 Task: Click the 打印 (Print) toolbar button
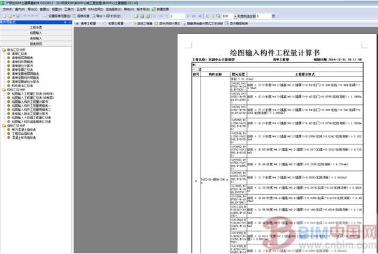(113, 16)
